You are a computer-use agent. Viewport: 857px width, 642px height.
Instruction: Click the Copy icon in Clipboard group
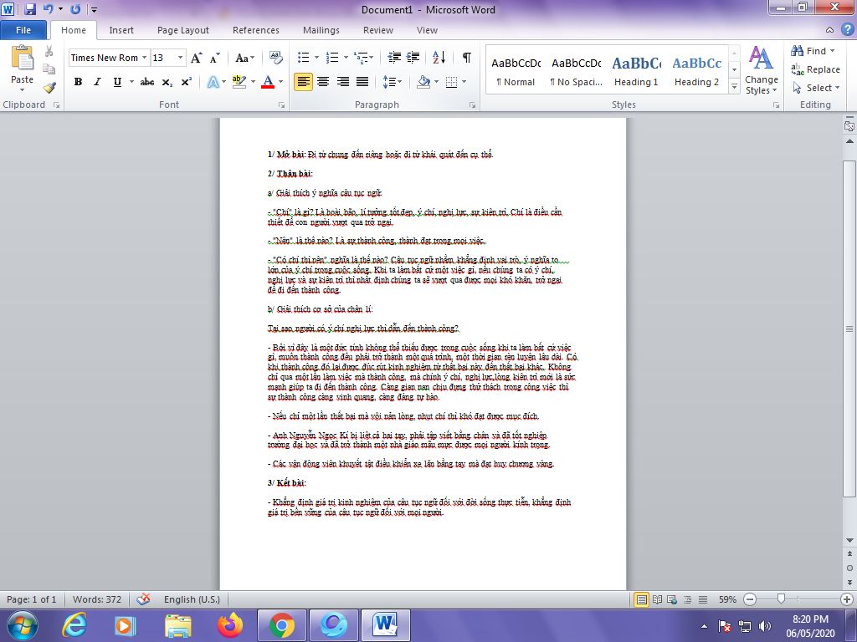49,69
